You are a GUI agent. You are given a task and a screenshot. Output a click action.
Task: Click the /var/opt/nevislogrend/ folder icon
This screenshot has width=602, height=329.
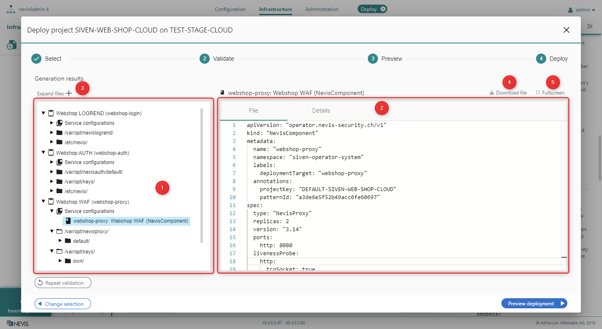coord(60,133)
